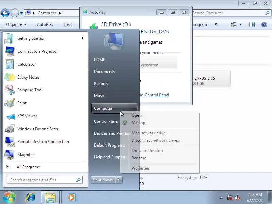Click the user account picture icon
The image size is (272, 204).
coord(114,41)
